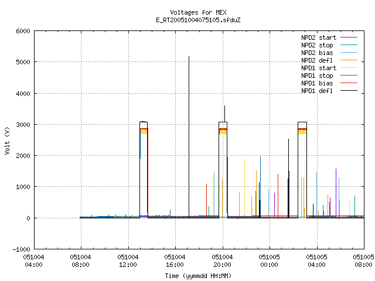Click the file name E_RT20051004075105.sfduZ
The height and width of the screenshot is (281, 375).
tap(198, 20)
